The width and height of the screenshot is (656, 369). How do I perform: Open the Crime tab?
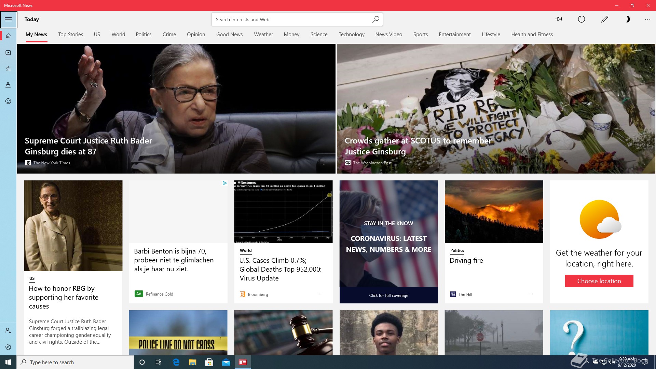169,35
